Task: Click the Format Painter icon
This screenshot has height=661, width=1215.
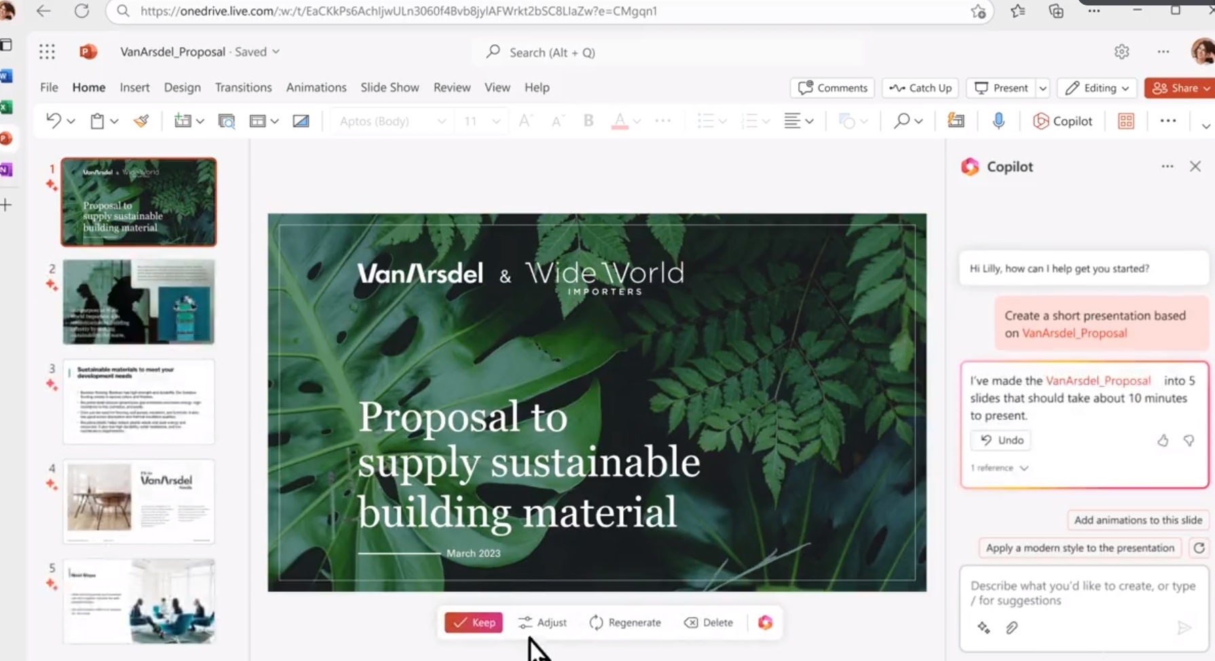Action: click(141, 121)
